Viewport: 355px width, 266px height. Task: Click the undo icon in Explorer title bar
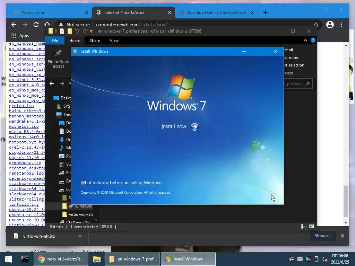point(77,31)
